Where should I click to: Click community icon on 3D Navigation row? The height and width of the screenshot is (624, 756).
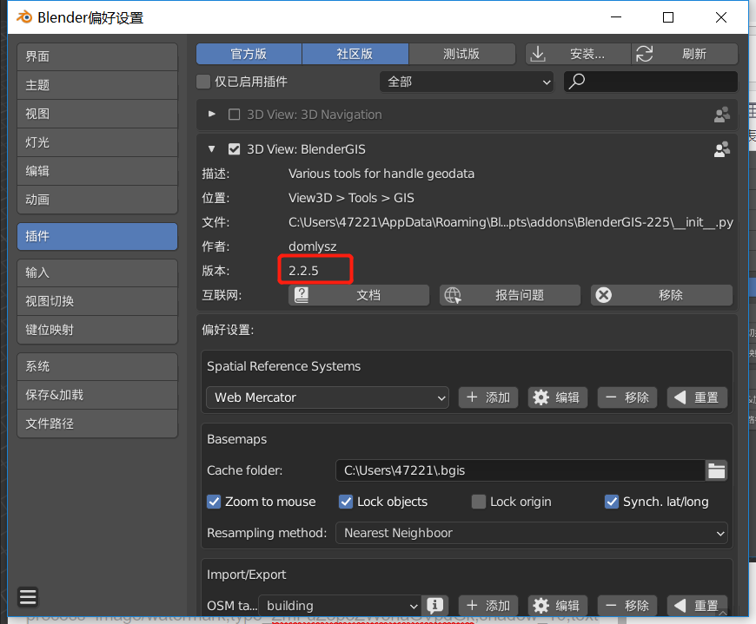click(x=722, y=115)
